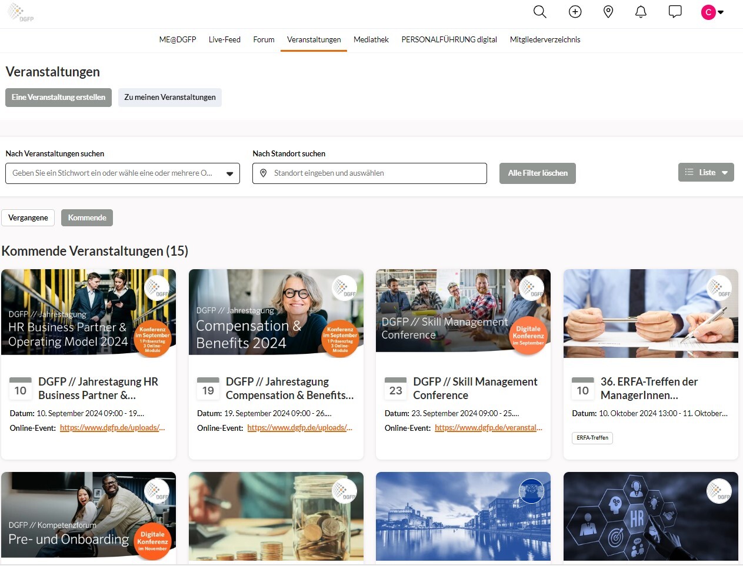The width and height of the screenshot is (743, 566).
Task: Click the plus circle create icon
Action: tap(575, 12)
